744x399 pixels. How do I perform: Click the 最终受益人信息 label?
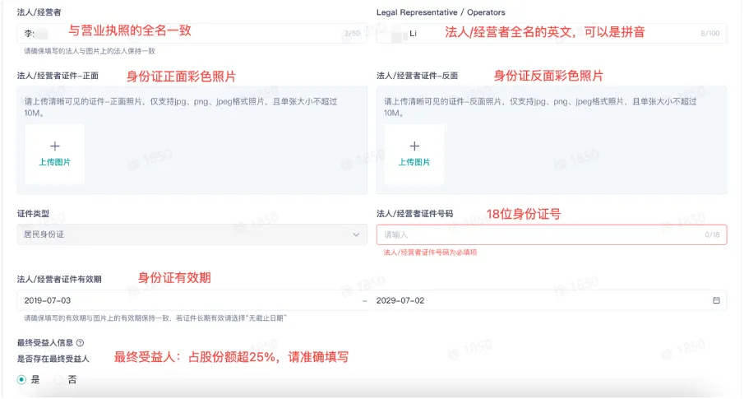pos(45,342)
